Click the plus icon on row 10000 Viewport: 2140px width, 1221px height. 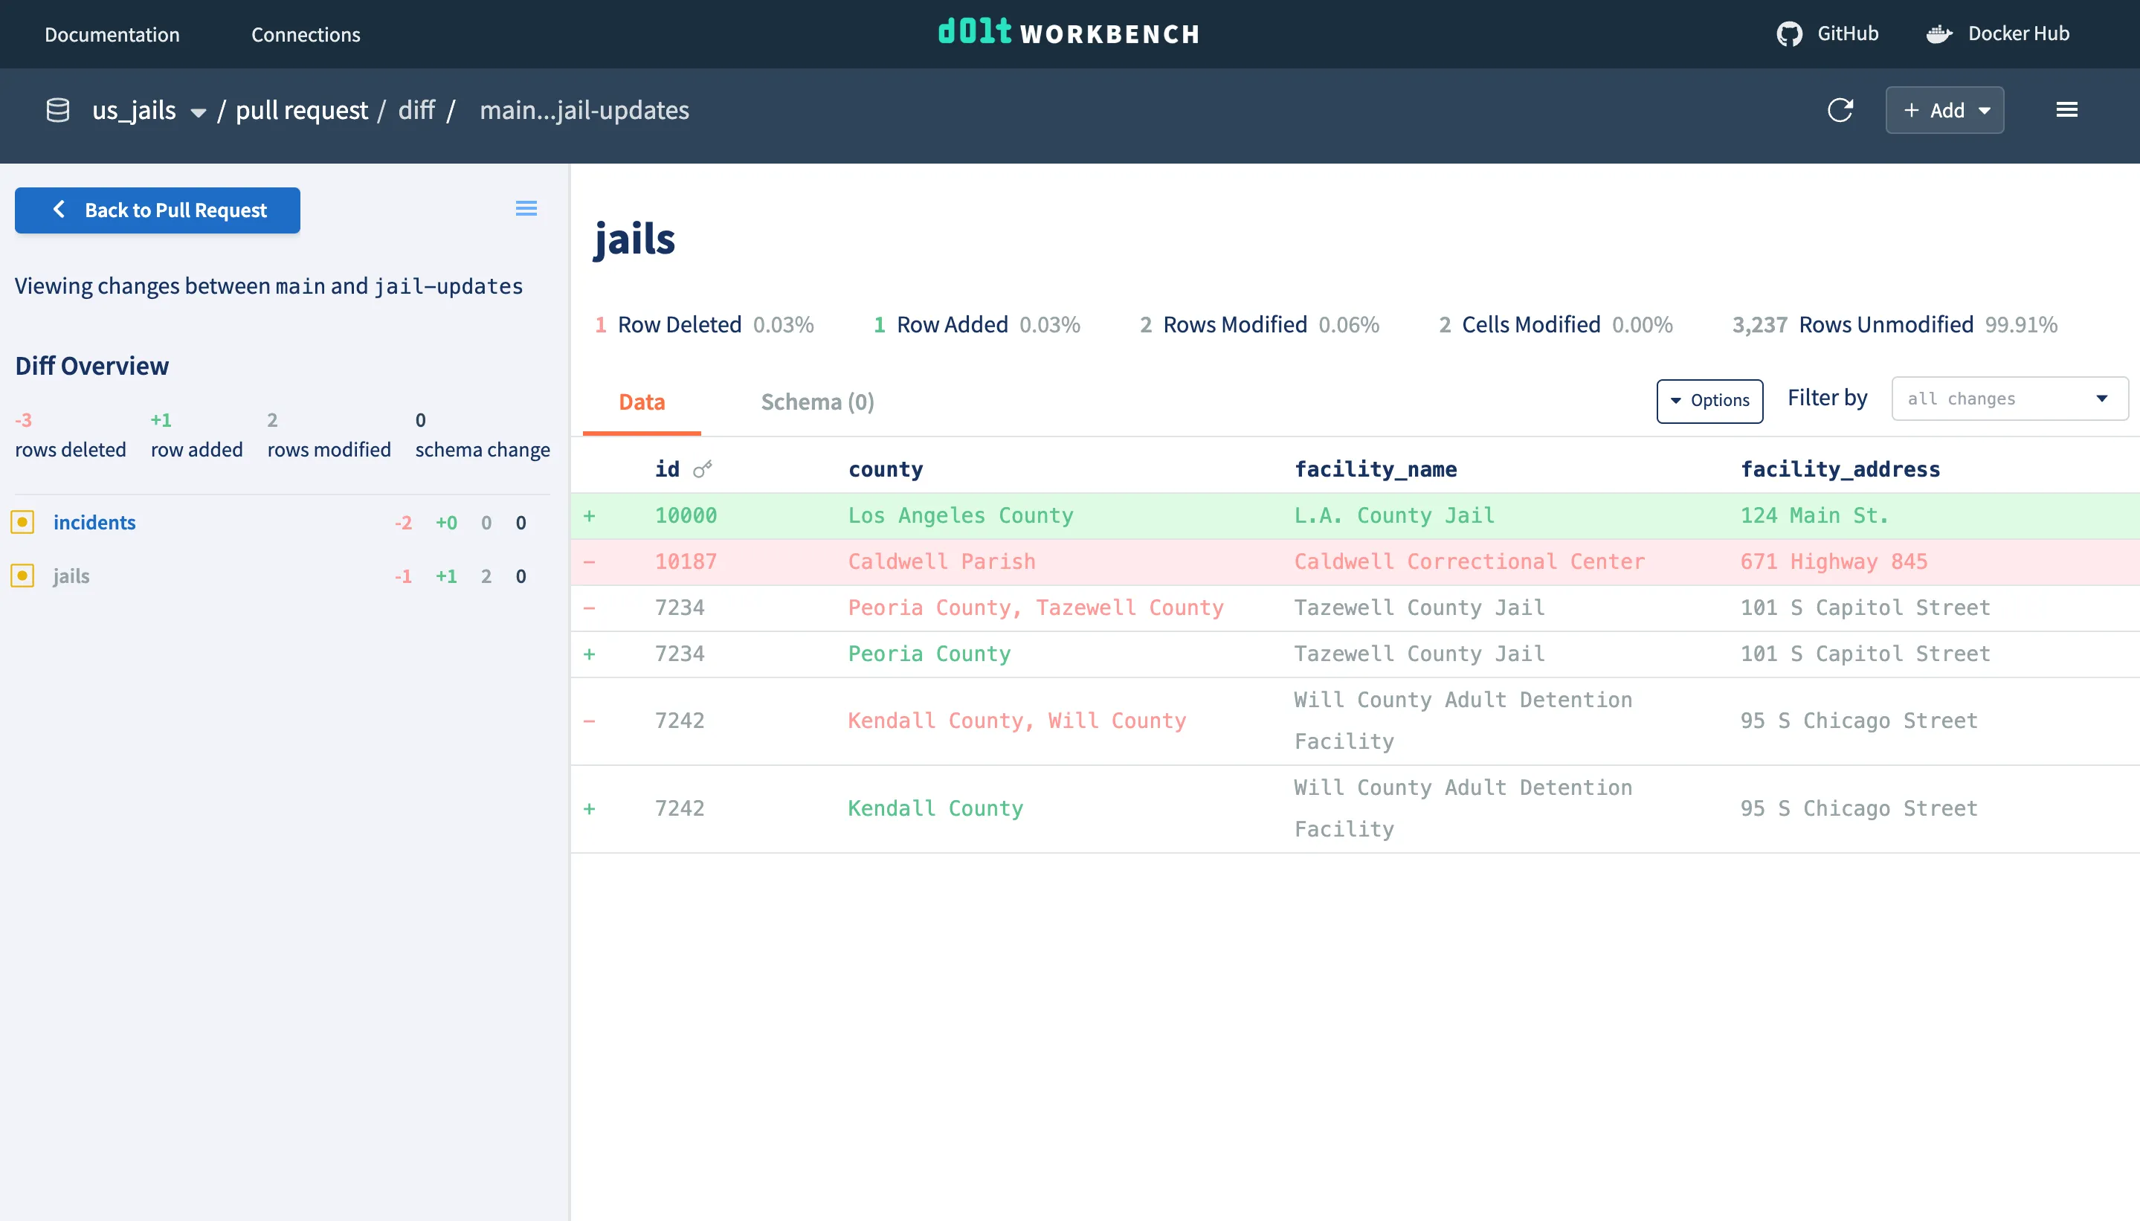pyautogui.click(x=590, y=516)
